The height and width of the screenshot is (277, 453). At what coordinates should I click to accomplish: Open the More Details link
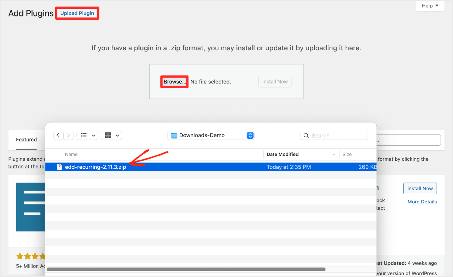[422, 202]
